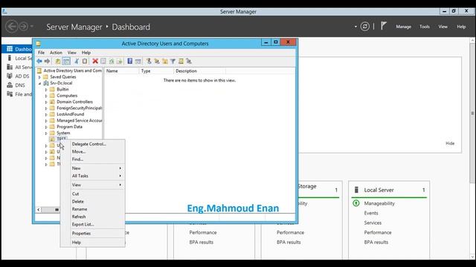
Task: Open the New submenu in context menu
Action: (97, 168)
